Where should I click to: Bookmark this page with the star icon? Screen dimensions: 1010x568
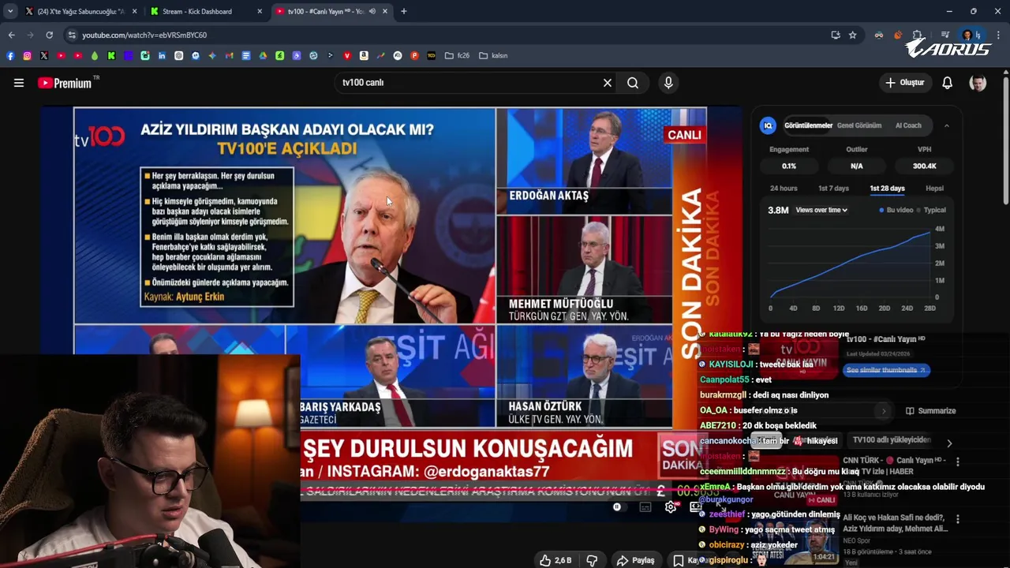point(852,35)
